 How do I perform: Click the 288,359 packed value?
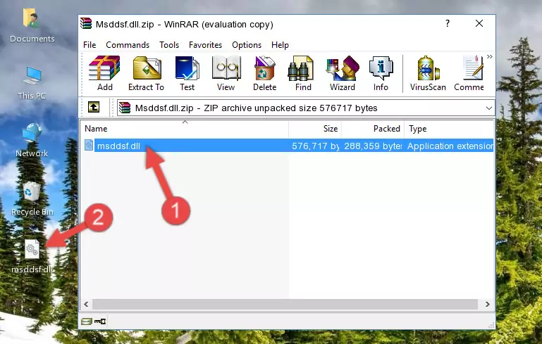point(373,146)
